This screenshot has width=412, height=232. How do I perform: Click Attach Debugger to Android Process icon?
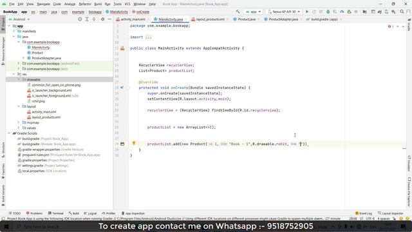pos(349,12)
